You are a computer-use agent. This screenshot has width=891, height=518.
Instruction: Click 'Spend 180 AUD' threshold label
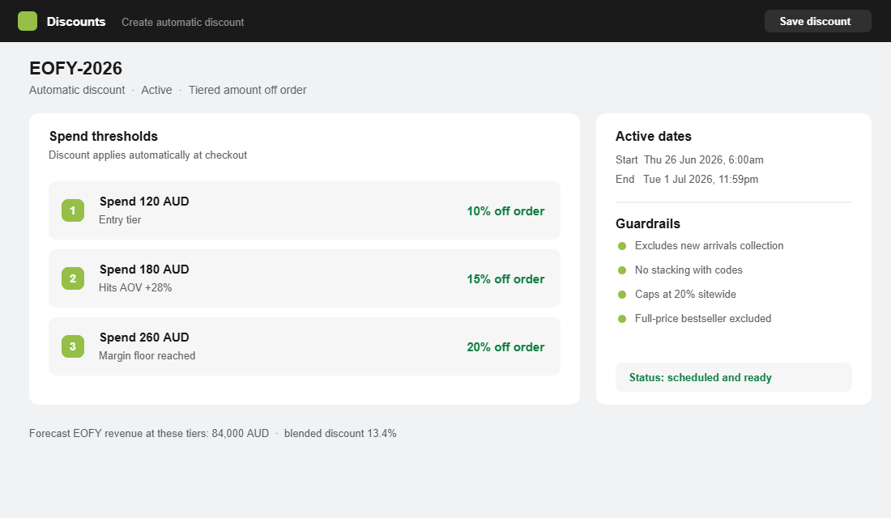pos(144,270)
